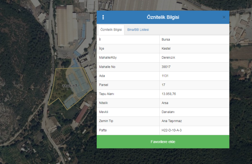This screenshot has height=164, width=252.
Task: Open the three-dot menu in the dialog header
Action: [x=103, y=17]
